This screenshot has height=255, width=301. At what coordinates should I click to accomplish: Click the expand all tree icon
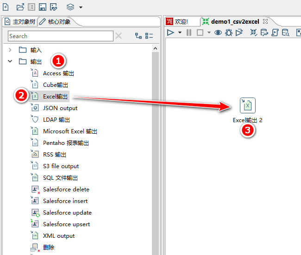(138, 36)
